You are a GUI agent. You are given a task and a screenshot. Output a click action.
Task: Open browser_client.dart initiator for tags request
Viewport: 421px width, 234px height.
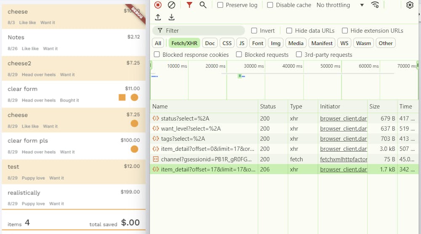tap(343, 139)
